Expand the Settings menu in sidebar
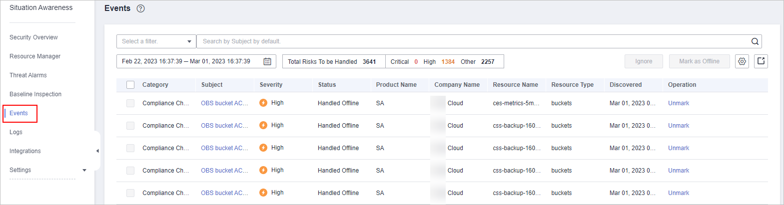This screenshot has width=784, height=205. point(84,170)
